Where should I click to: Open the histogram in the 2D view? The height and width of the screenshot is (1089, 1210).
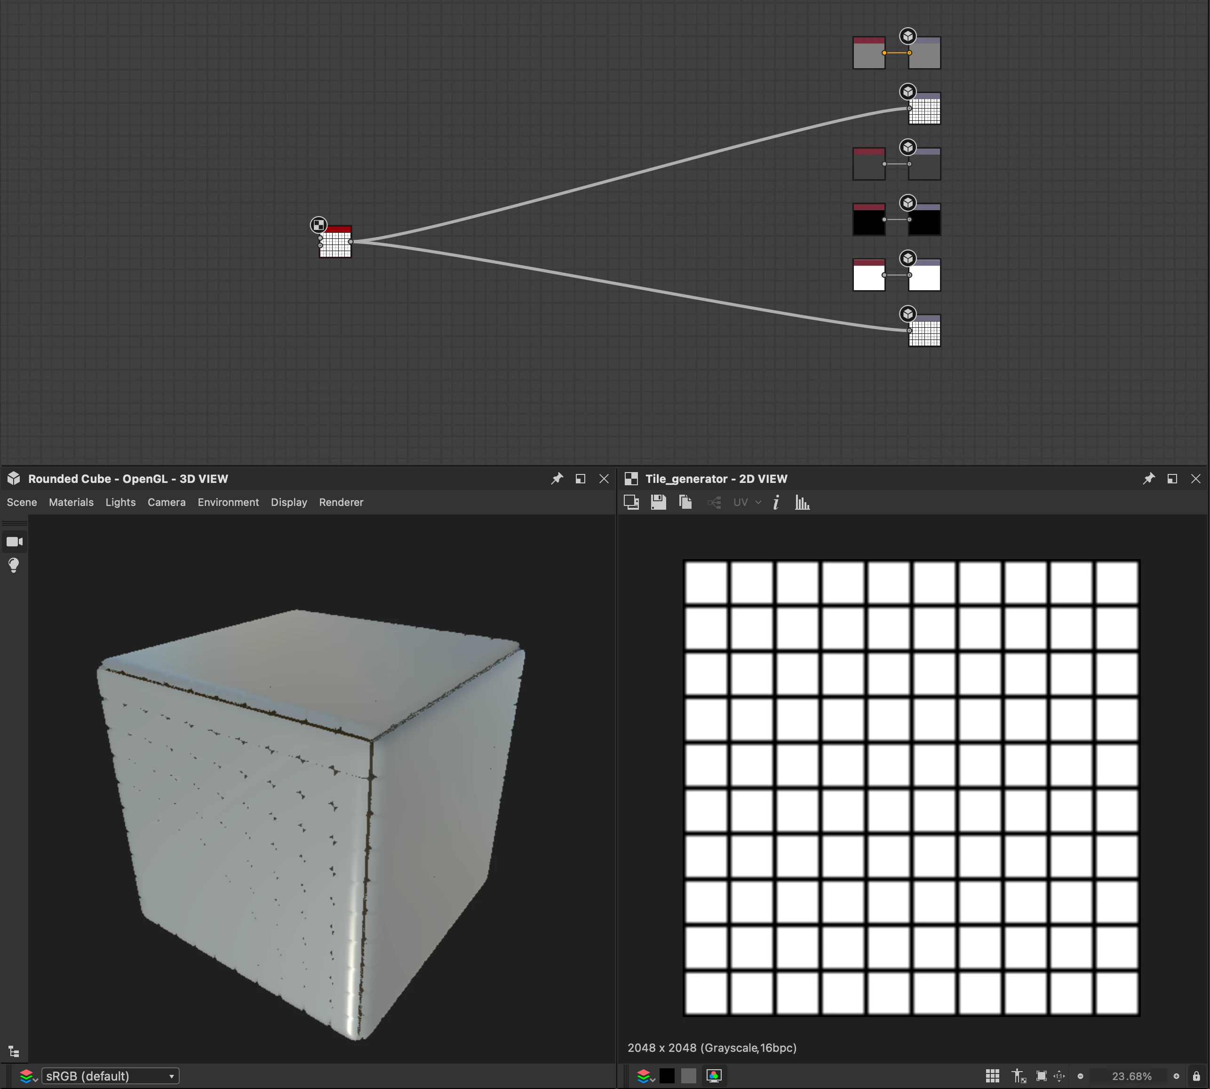click(802, 502)
